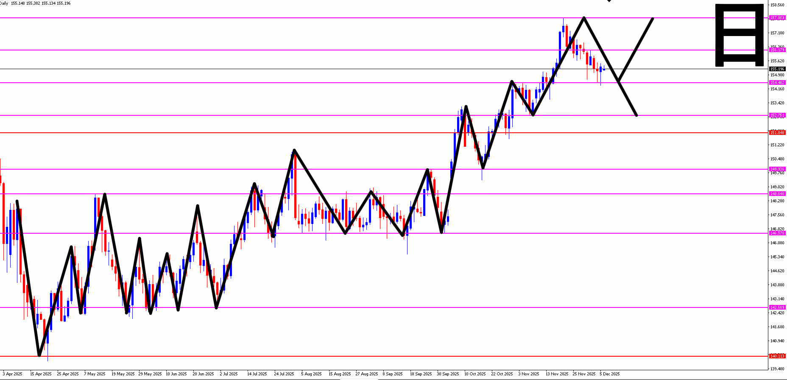Click 144.620 on the price scale
Screen dimensions: 787x380
777,271
